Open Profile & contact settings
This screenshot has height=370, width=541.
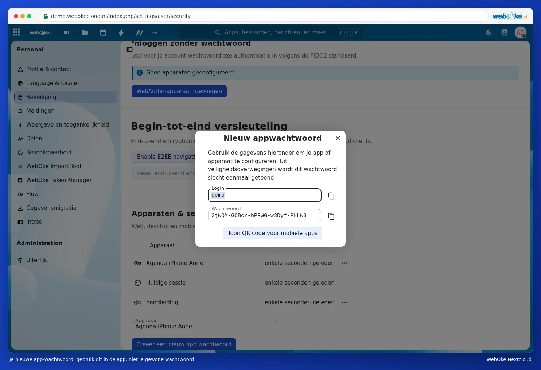click(66, 69)
